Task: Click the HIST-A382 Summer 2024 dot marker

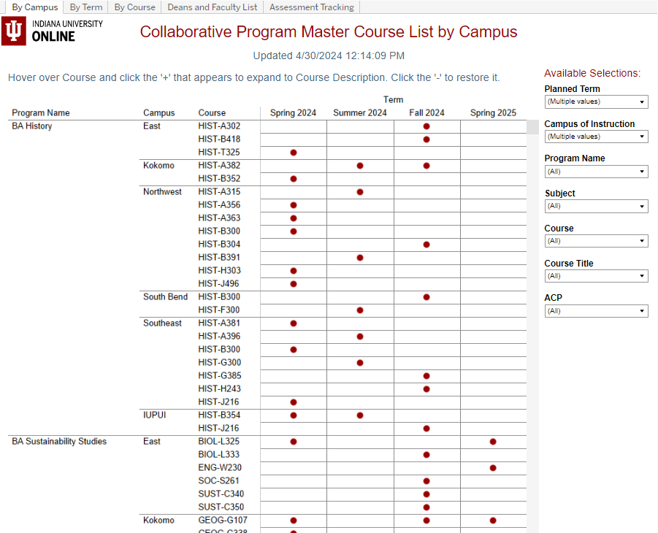Action: pyautogui.click(x=360, y=166)
